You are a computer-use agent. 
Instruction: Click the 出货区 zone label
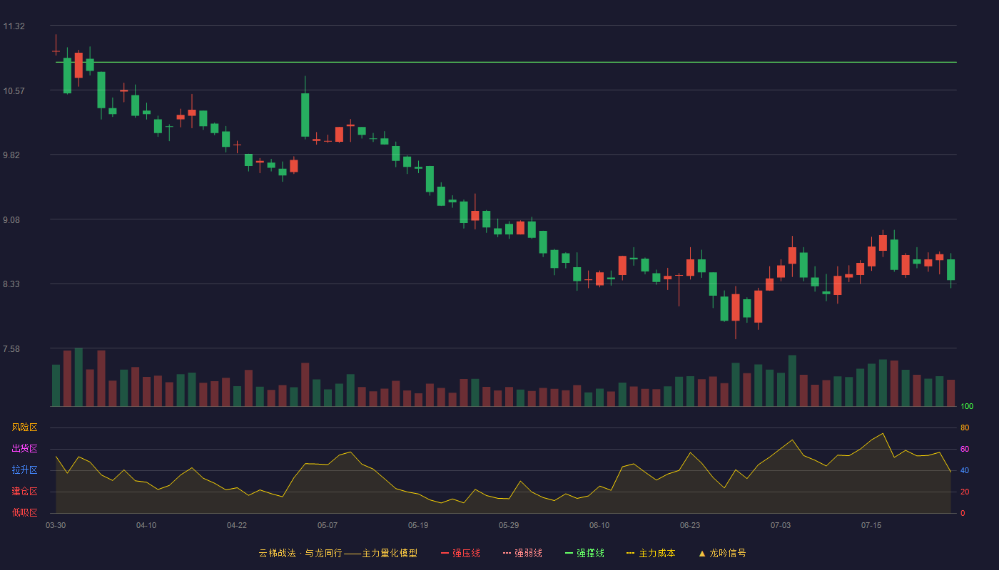pyautogui.click(x=24, y=449)
